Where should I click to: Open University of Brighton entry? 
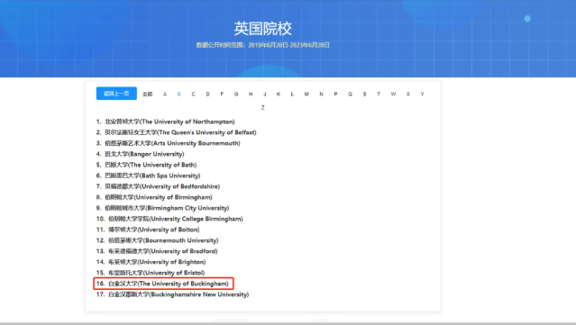tap(151, 262)
